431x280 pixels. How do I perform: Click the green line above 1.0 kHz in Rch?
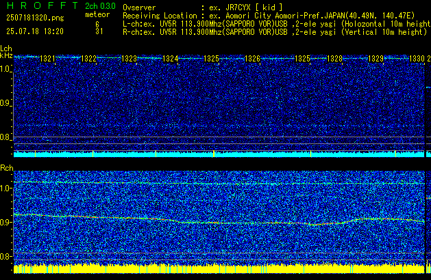coord(219,183)
